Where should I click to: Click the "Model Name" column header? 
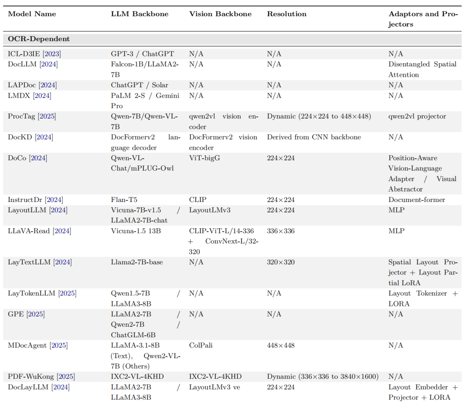click(x=32, y=14)
